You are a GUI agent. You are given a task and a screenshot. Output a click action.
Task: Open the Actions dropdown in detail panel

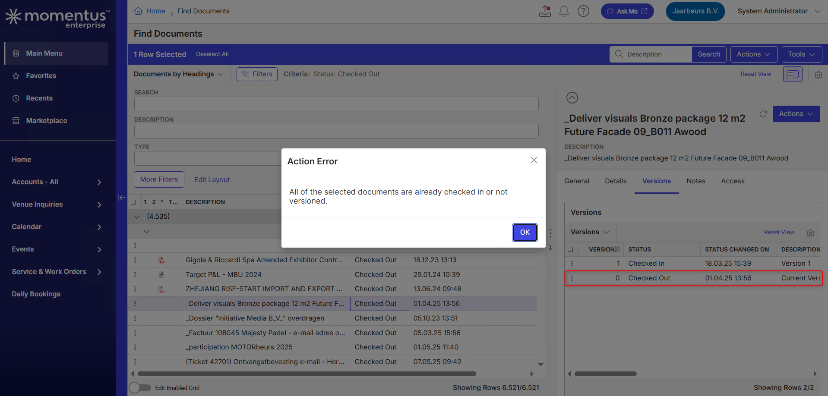pos(796,114)
